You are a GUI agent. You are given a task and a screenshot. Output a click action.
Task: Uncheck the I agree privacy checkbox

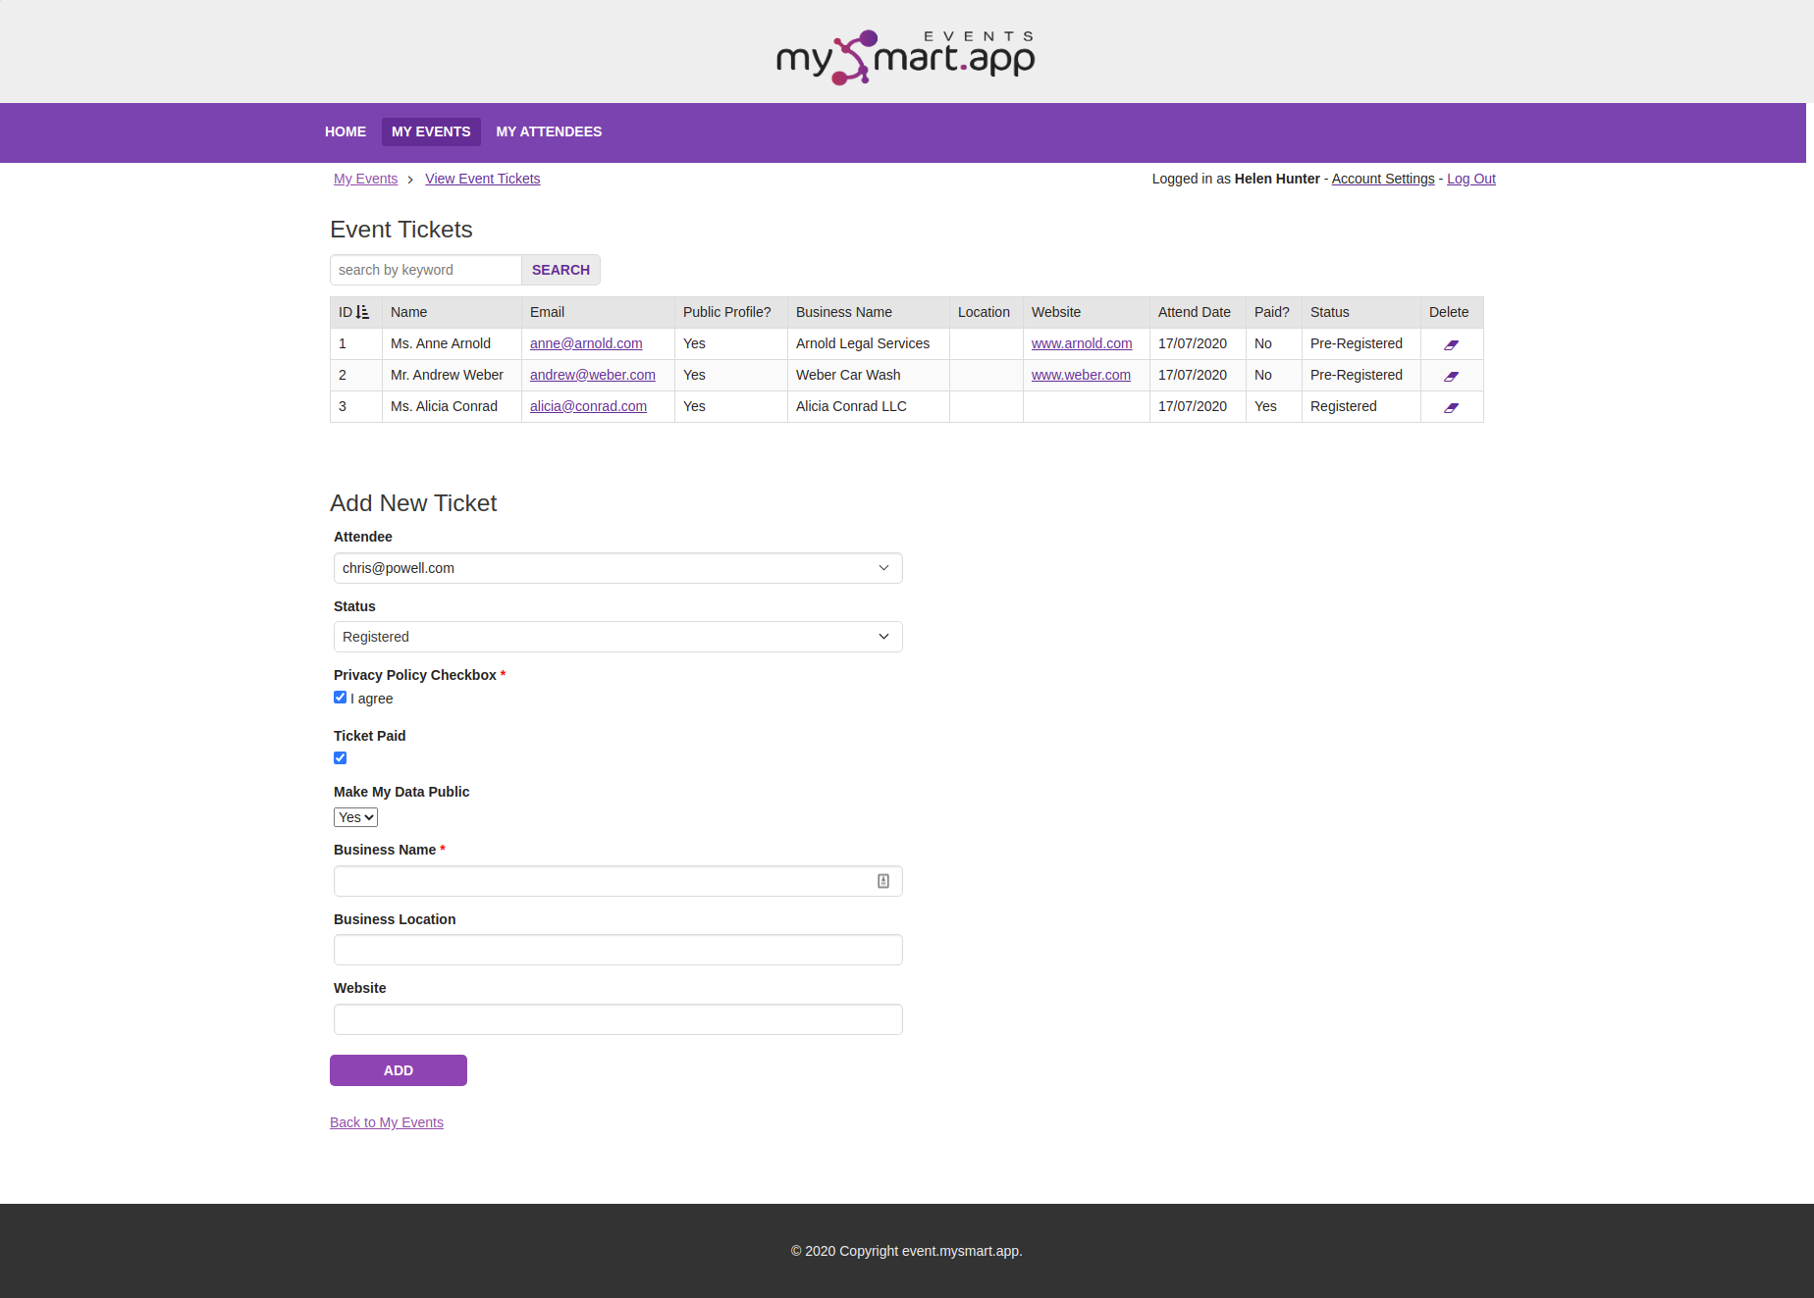[x=340, y=697]
